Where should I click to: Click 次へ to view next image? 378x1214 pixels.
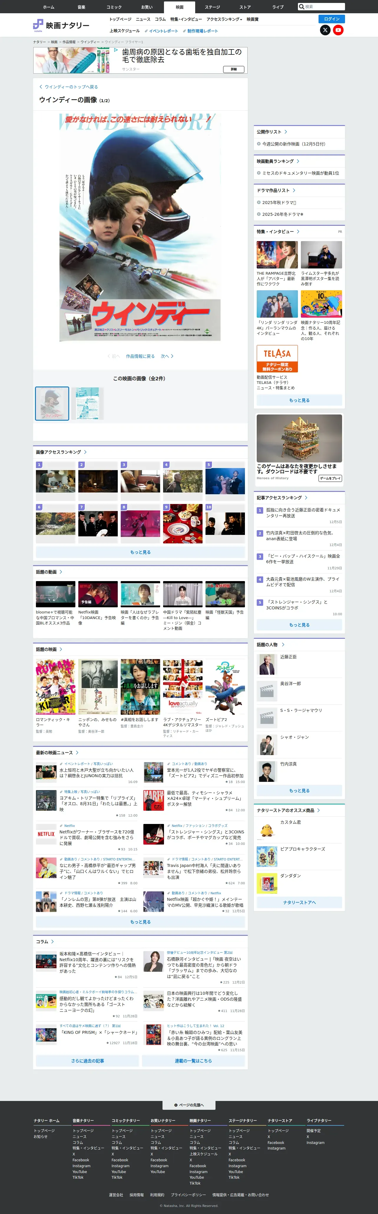tap(167, 356)
